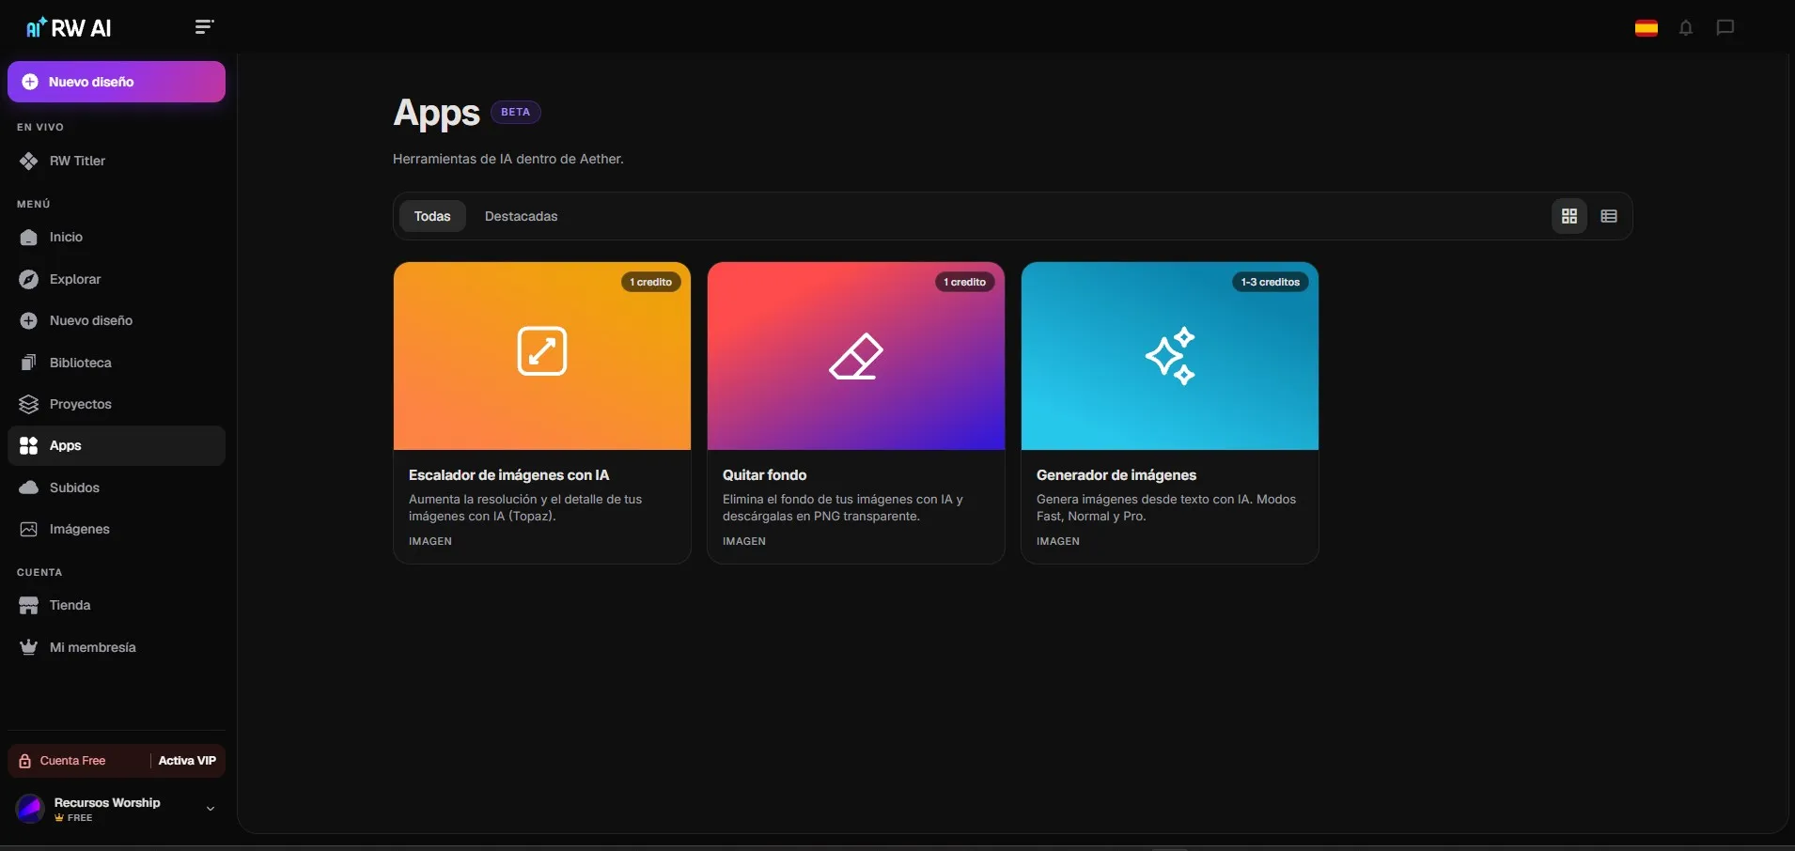Image resolution: width=1795 pixels, height=851 pixels.
Task: Open the Subidos section
Action: 117,487
